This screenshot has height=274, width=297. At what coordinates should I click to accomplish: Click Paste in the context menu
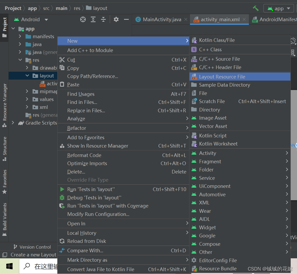[123, 85]
